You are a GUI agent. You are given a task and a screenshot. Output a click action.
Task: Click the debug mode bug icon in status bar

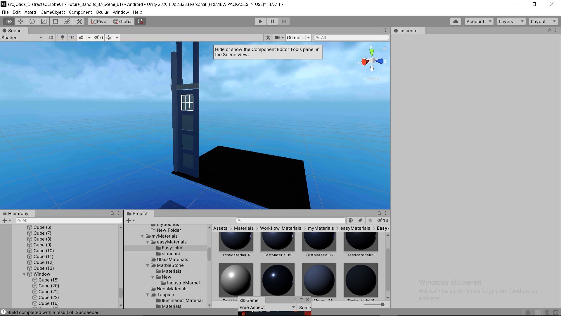pyautogui.click(x=528, y=312)
